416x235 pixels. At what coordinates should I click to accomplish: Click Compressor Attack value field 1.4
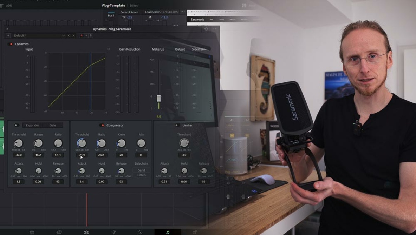[x=82, y=182]
